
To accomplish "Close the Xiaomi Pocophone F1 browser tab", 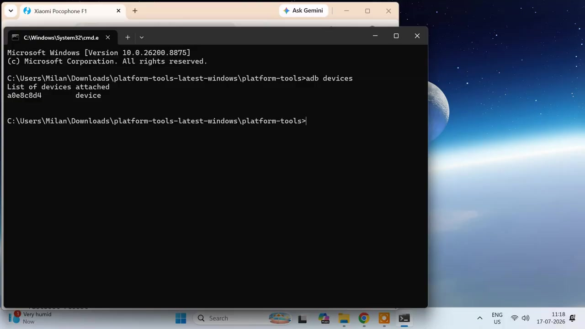I will click(x=118, y=11).
